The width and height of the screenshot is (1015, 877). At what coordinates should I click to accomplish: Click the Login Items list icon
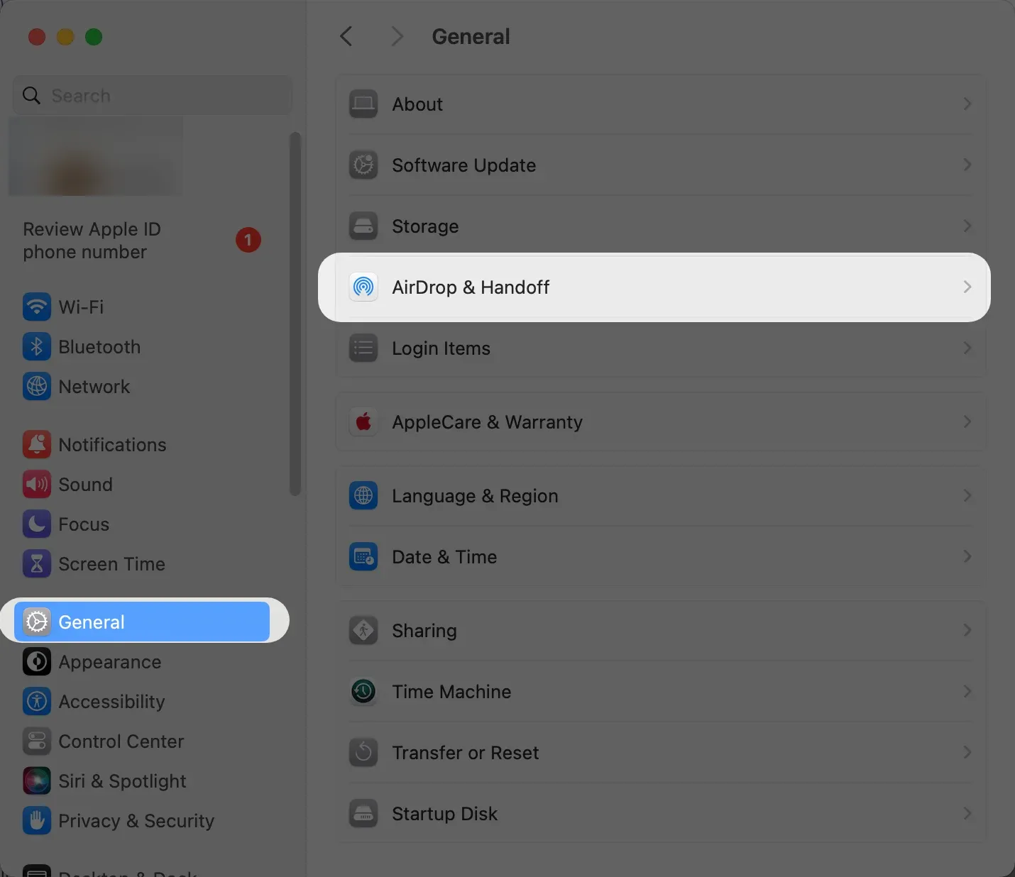(363, 348)
